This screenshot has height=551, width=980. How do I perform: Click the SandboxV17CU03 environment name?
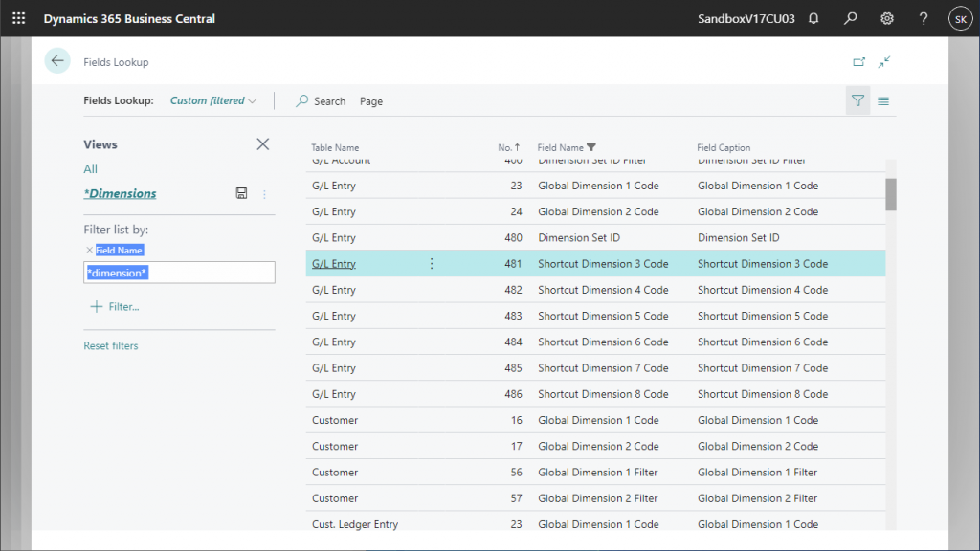click(x=746, y=19)
